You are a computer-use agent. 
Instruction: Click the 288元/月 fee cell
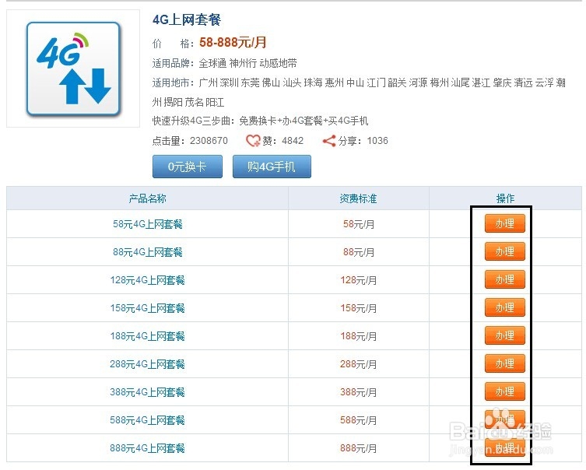pos(359,364)
